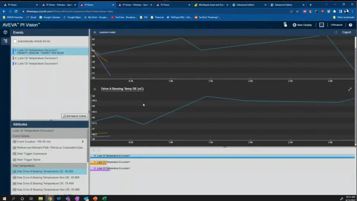Image resolution: width=357 pixels, height=201 pixels.
Task: Click blue Excursion1 bar in Gantt timeline
Action: click(222, 157)
